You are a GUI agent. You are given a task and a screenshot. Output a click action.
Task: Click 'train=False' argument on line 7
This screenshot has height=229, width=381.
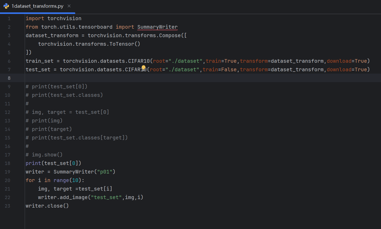point(220,69)
